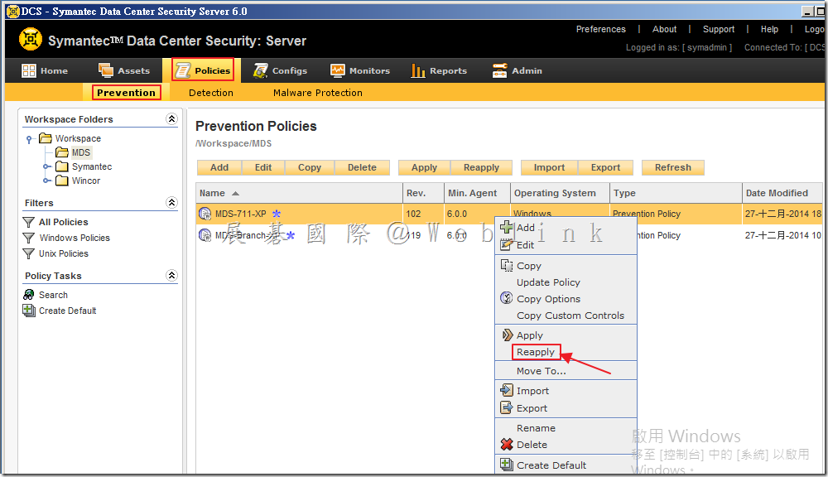Image resolution: width=828 pixels, height=477 pixels.
Task: Click the Apply toolbar button
Action: (424, 167)
